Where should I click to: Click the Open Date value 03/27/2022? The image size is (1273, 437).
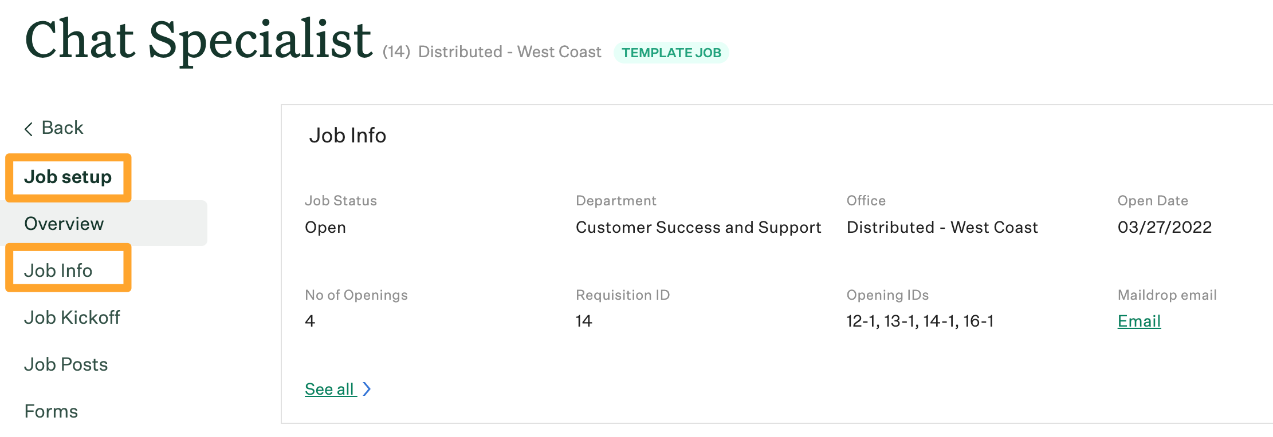coord(1164,227)
